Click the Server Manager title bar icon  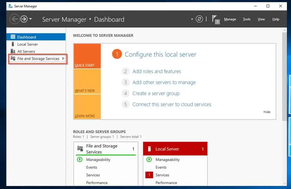click(11, 6)
